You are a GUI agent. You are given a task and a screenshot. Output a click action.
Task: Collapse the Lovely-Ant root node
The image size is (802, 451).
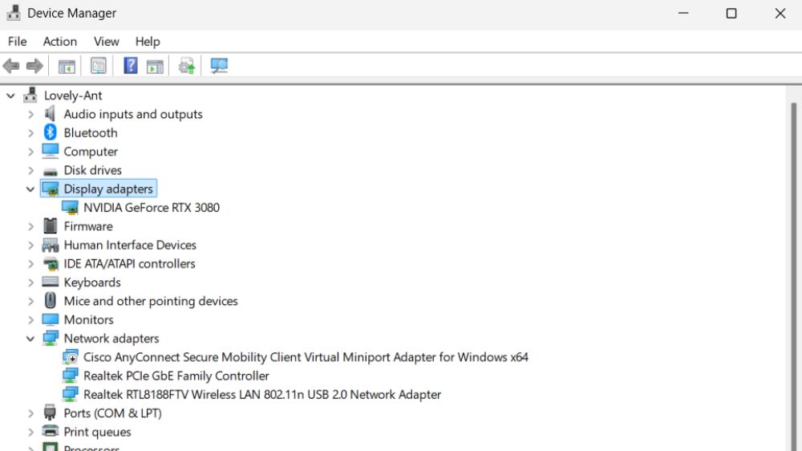coord(10,95)
